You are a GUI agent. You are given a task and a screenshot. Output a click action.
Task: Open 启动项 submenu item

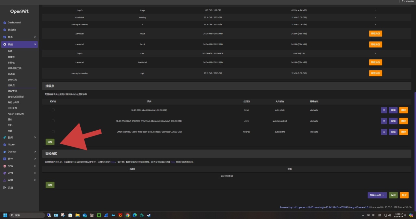point(11,74)
